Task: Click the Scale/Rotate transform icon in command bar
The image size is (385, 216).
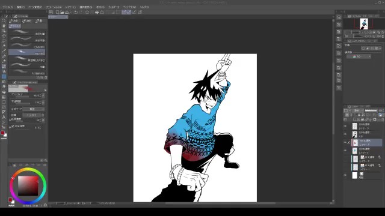Action: click(102, 12)
